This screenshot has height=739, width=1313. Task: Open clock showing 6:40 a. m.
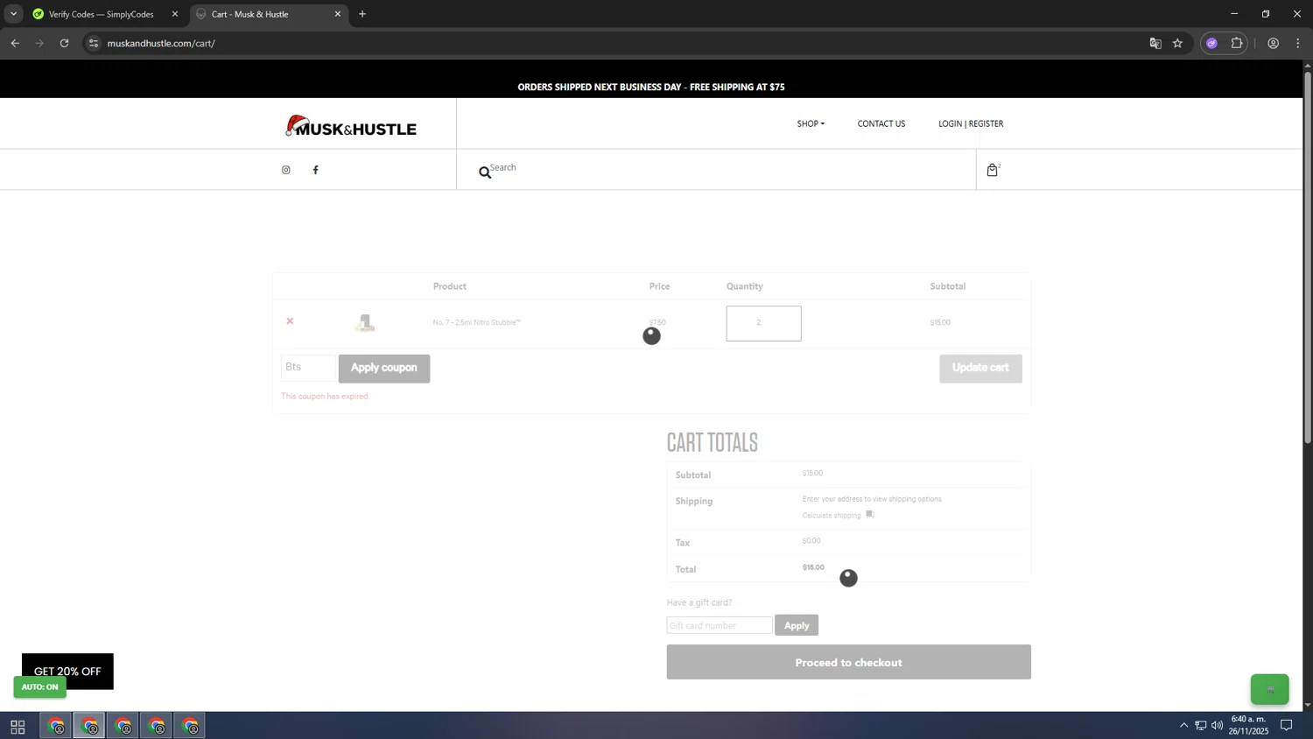click(x=1248, y=724)
